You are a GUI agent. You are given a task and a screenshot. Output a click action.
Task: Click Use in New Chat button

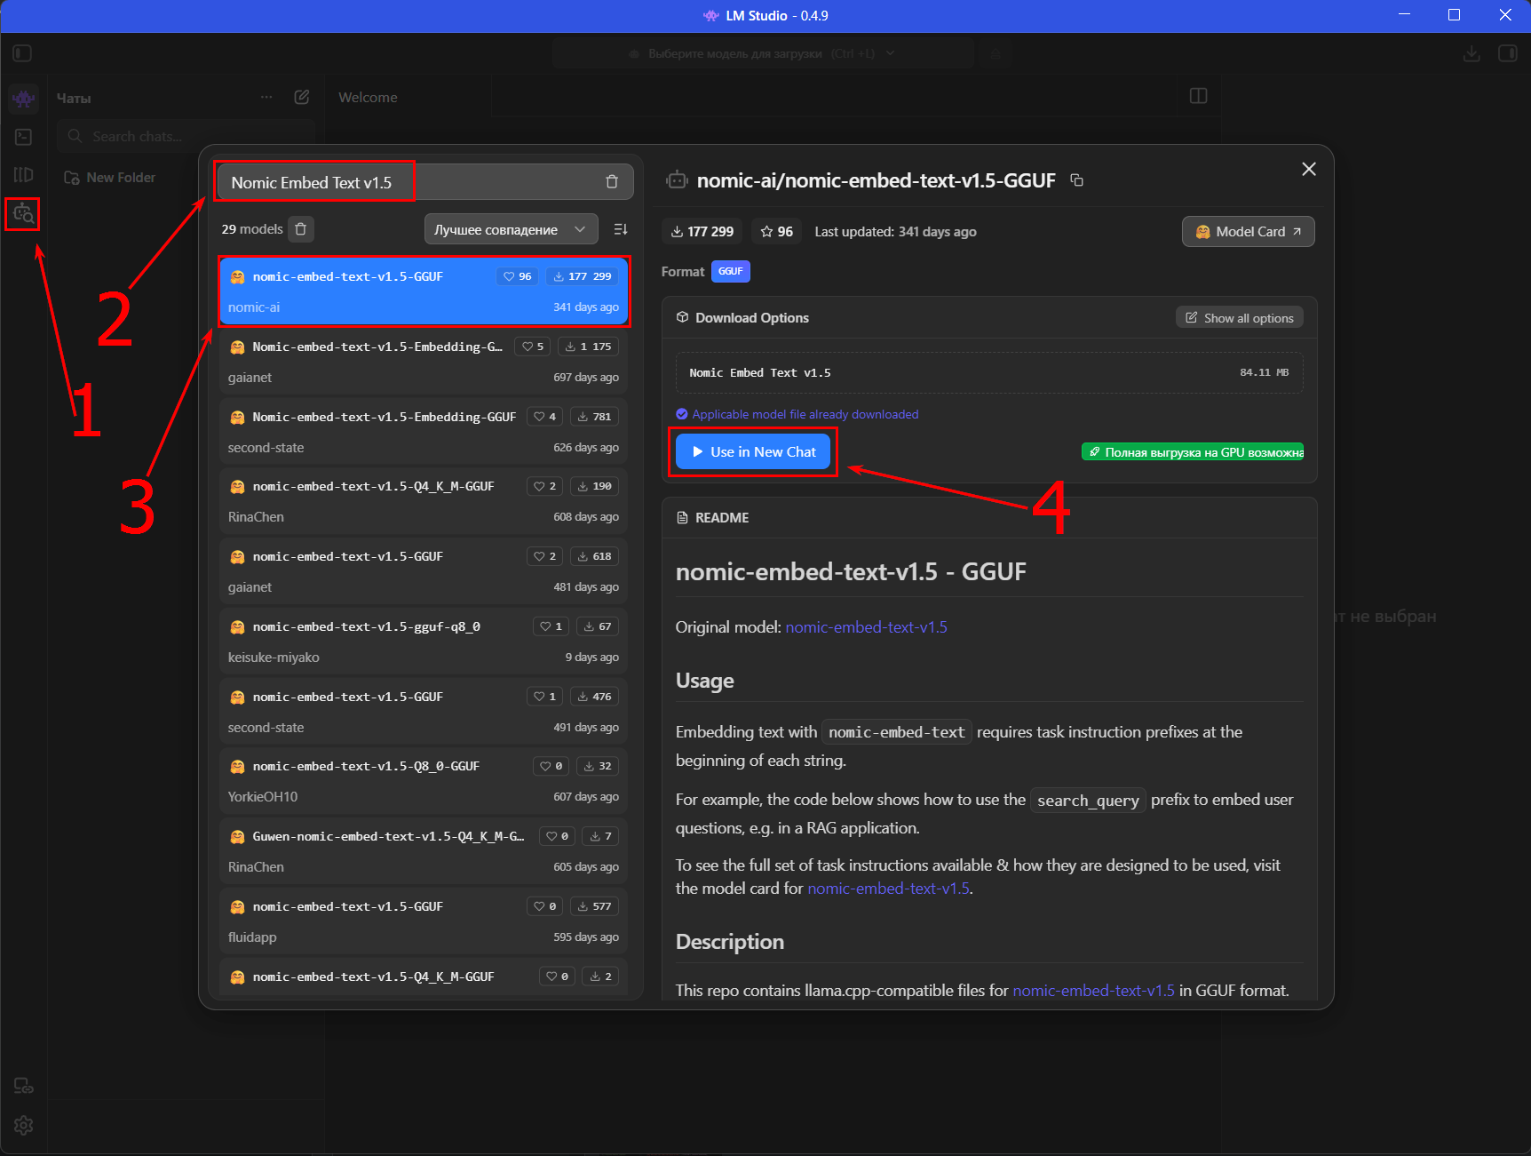752,451
